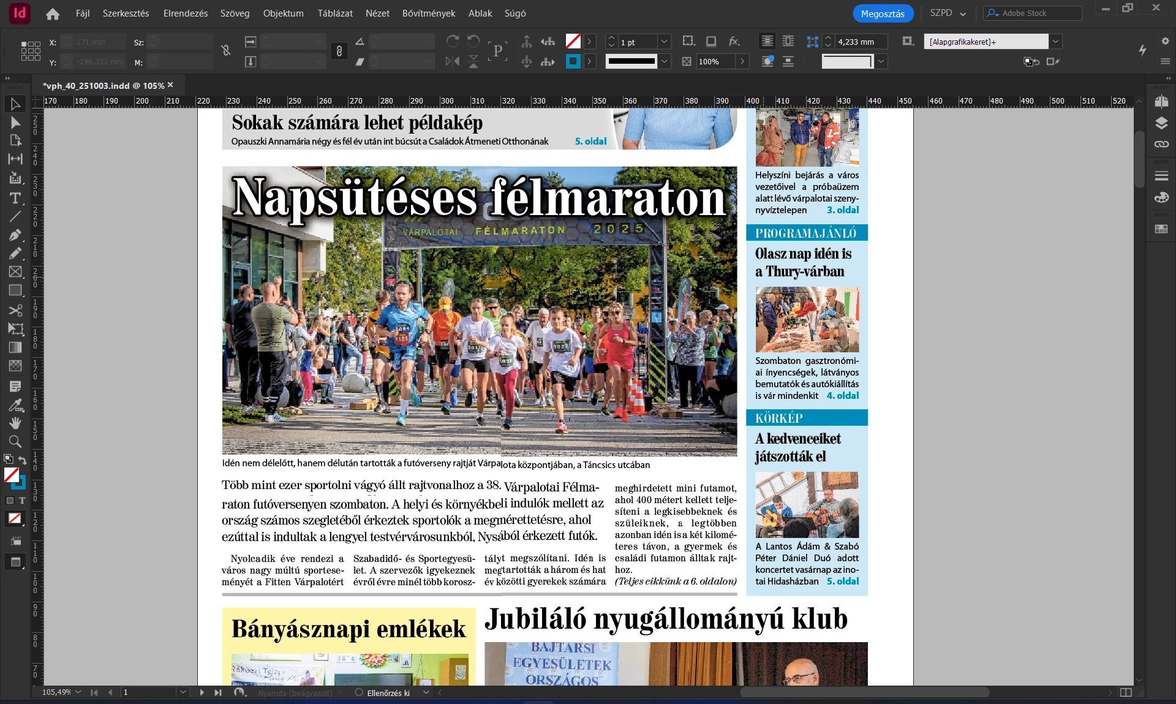Select the Zoom tool

pyautogui.click(x=15, y=441)
